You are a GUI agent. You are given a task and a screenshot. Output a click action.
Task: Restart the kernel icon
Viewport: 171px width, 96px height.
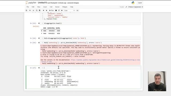(x=59, y=10)
